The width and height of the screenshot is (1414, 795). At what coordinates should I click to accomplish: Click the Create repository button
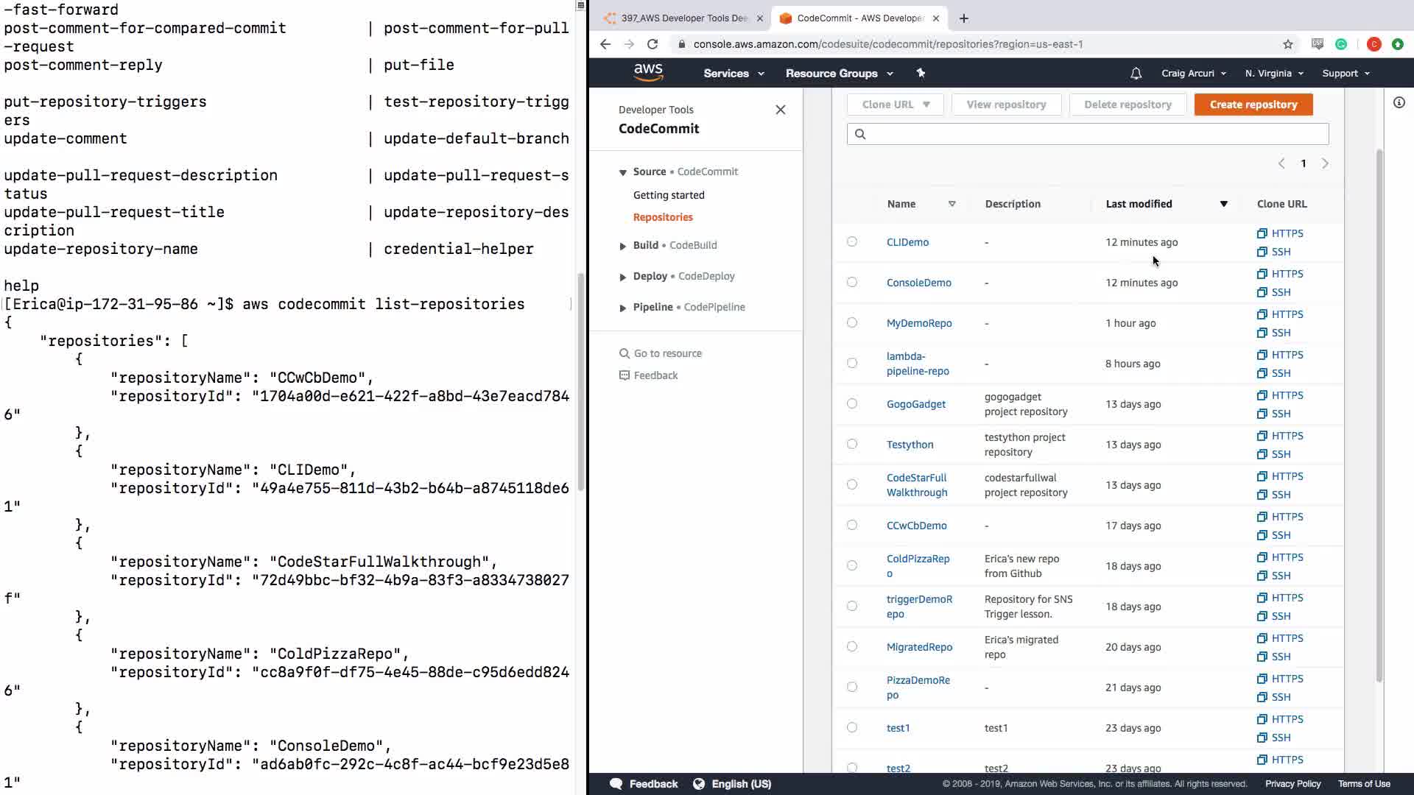point(1253,105)
